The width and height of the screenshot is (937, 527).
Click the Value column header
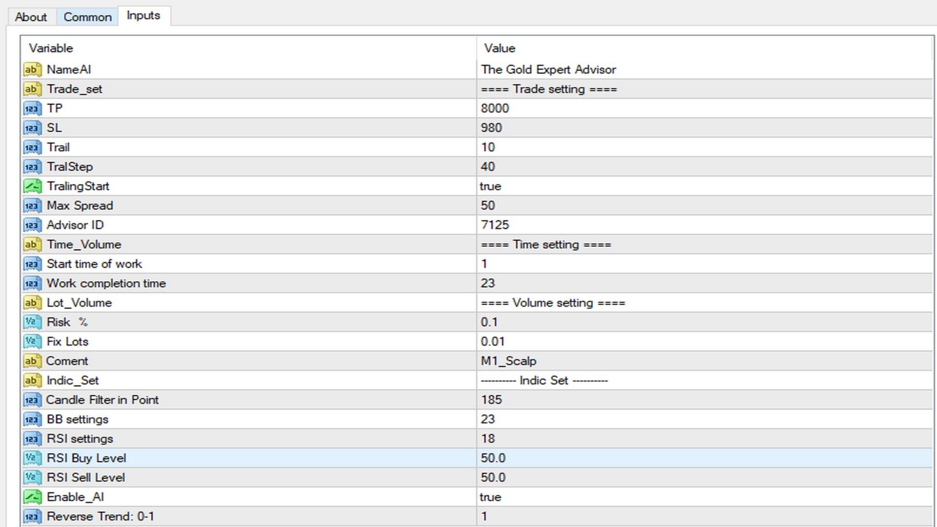pyautogui.click(x=499, y=48)
